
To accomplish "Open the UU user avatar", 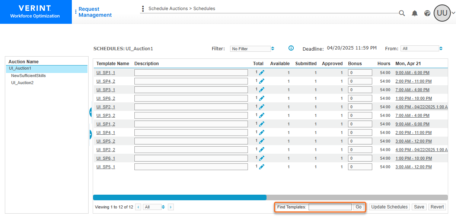I will [x=442, y=13].
